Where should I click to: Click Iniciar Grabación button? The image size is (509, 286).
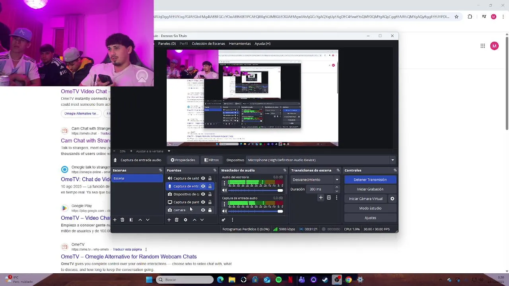click(370, 189)
